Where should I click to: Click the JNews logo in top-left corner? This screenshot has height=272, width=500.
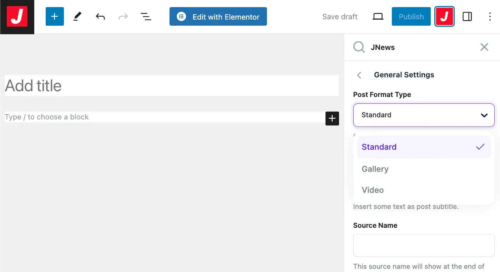(17, 17)
